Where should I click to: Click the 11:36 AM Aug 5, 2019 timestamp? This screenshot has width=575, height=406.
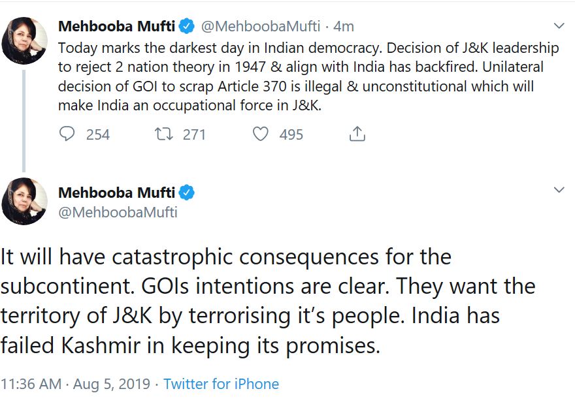[x=75, y=384]
